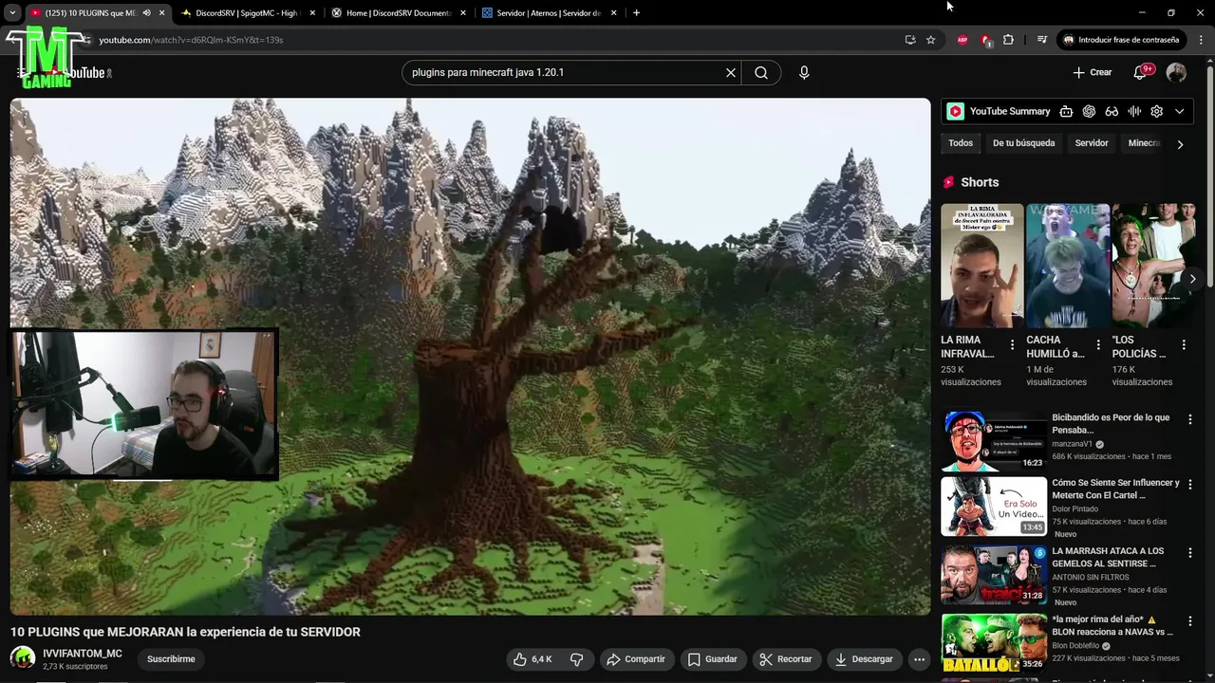Open the media controls icon

point(1042,40)
